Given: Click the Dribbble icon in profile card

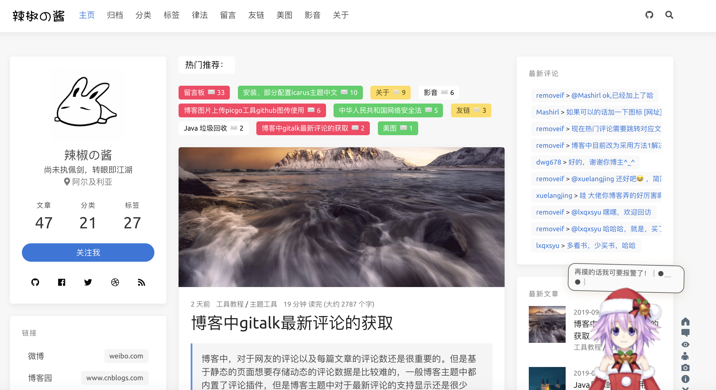Looking at the screenshot, I should click(115, 282).
